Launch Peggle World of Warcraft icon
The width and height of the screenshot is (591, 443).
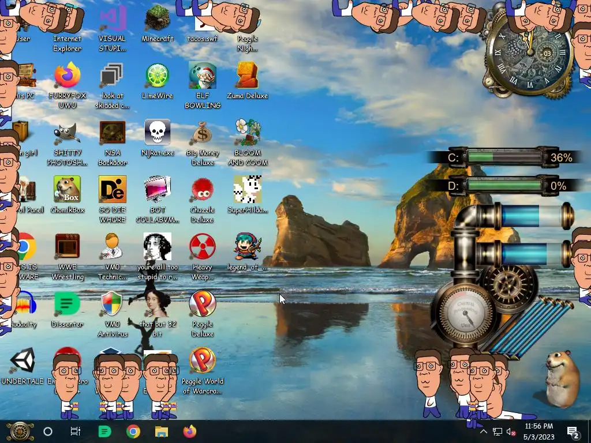click(x=203, y=371)
